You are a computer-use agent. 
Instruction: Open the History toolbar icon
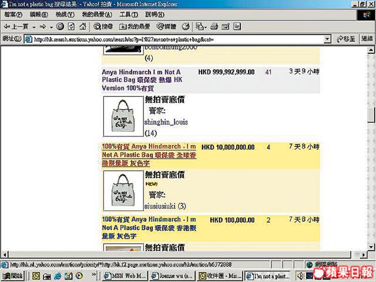186,26
